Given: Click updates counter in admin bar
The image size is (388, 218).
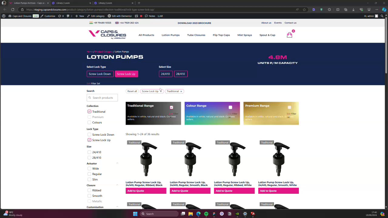Looking at the screenshot, I should (61, 16).
